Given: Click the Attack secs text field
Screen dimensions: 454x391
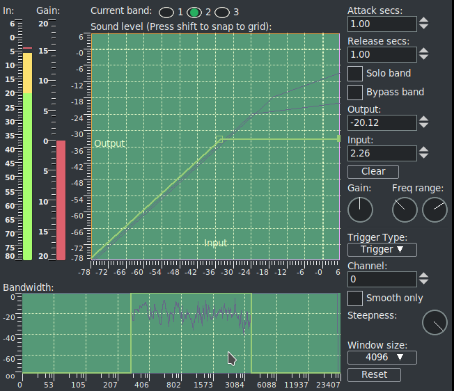Looking at the screenshot, I should (x=382, y=24).
